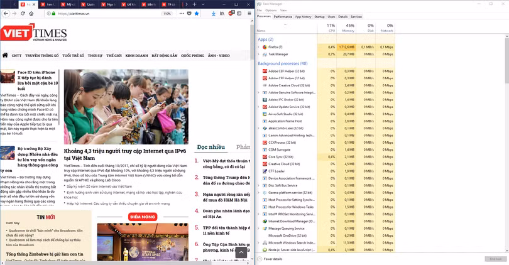Screen dimensions: 509x265
Task: Click the scroll-to-top arrow on the webpage
Action: (240, 252)
